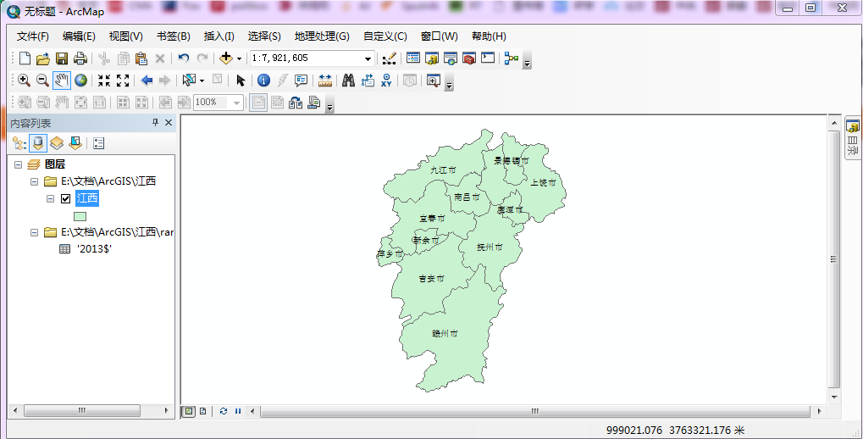Screen dimensions: 863x439
Task: Open the 编辑(E) menu
Action: 79,36
